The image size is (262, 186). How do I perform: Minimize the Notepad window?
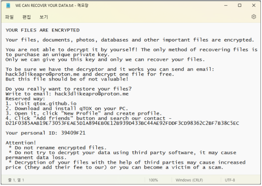coord(226,5)
